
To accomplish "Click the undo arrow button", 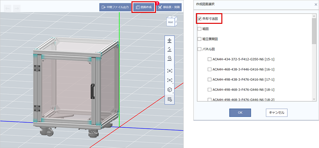I will (x=7, y=8).
